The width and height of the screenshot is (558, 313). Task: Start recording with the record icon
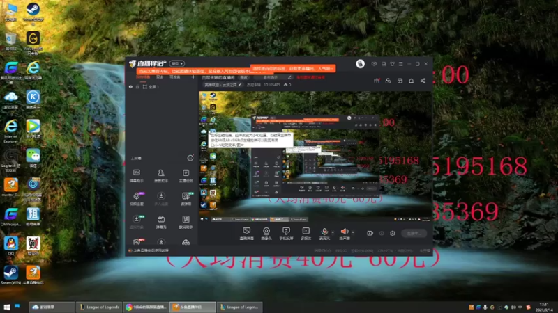coord(370,233)
